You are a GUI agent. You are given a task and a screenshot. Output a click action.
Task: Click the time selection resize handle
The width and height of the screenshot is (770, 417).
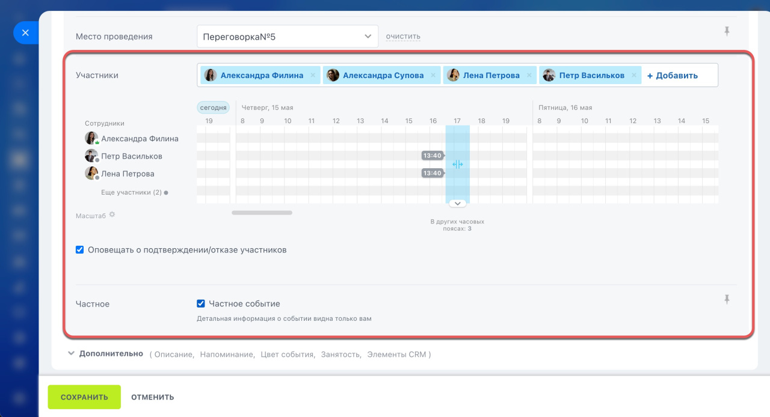pos(457,165)
